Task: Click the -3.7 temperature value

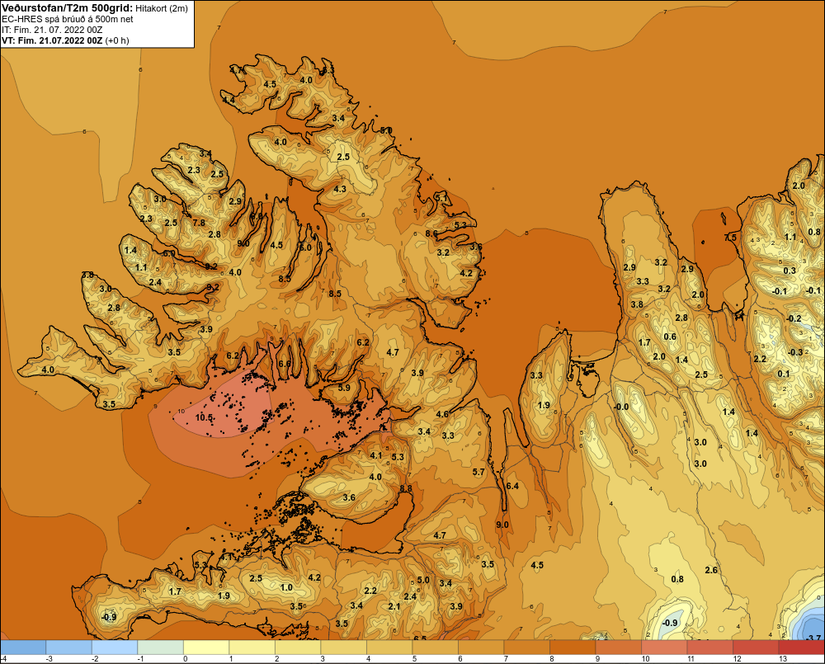Action: tap(813, 638)
